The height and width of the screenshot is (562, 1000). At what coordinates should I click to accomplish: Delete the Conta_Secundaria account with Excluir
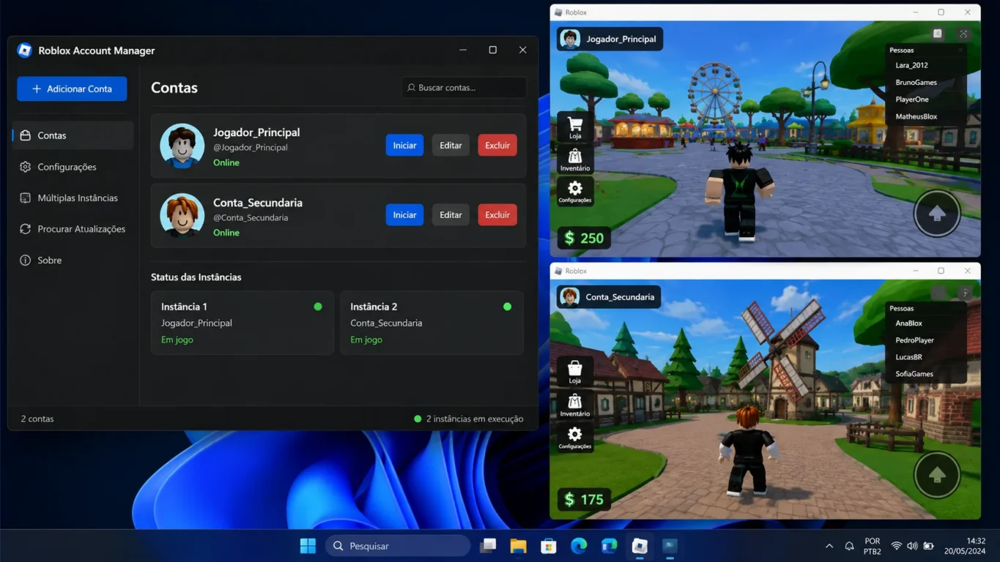pos(497,214)
